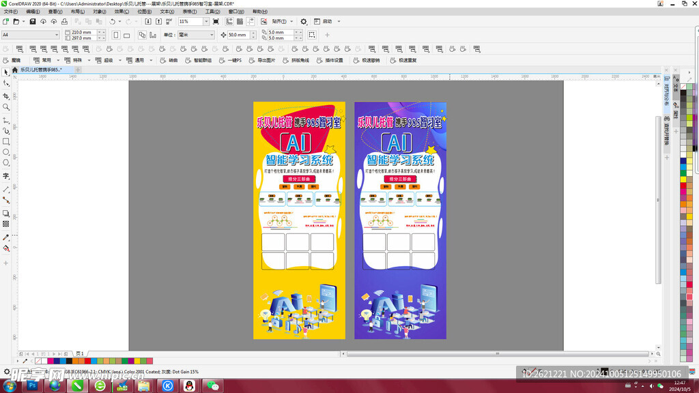Select the Transparency tool

5,224
